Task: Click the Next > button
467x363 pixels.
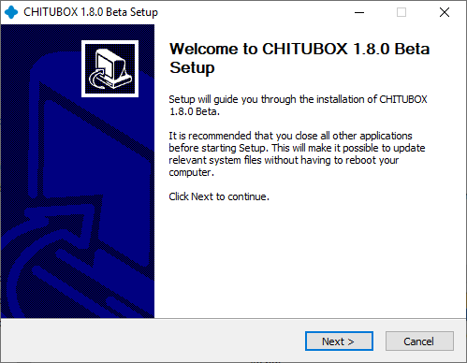Action: (x=339, y=341)
